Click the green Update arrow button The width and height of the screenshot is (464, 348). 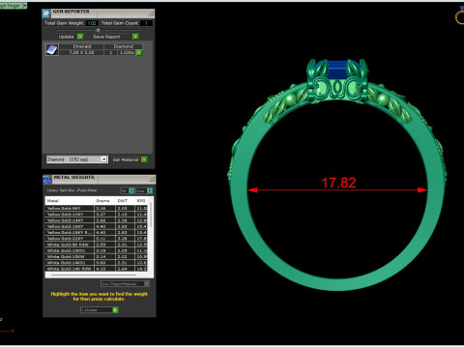click(x=80, y=37)
